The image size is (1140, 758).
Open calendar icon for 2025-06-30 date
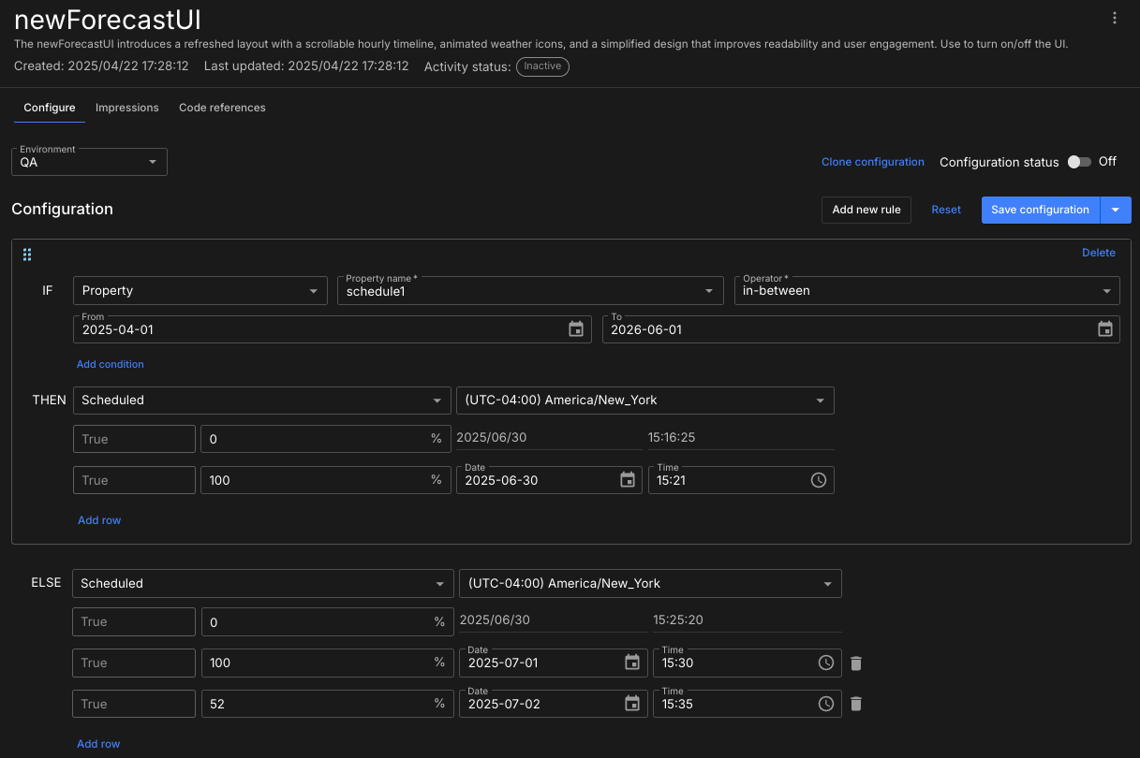click(628, 480)
